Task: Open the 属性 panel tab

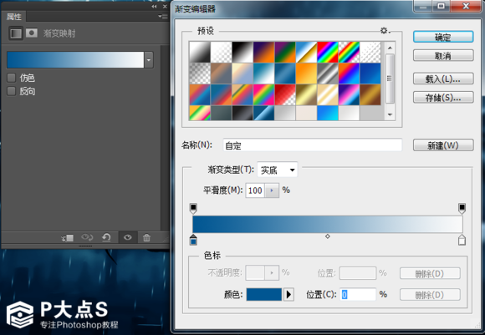Action: pos(14,17)
